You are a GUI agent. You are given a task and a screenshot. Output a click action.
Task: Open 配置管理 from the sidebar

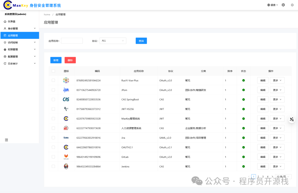(x=17, y=56)
